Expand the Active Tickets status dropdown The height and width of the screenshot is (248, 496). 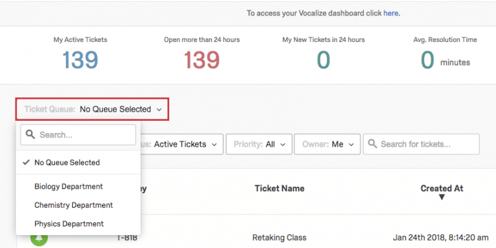tap(182, 144)
